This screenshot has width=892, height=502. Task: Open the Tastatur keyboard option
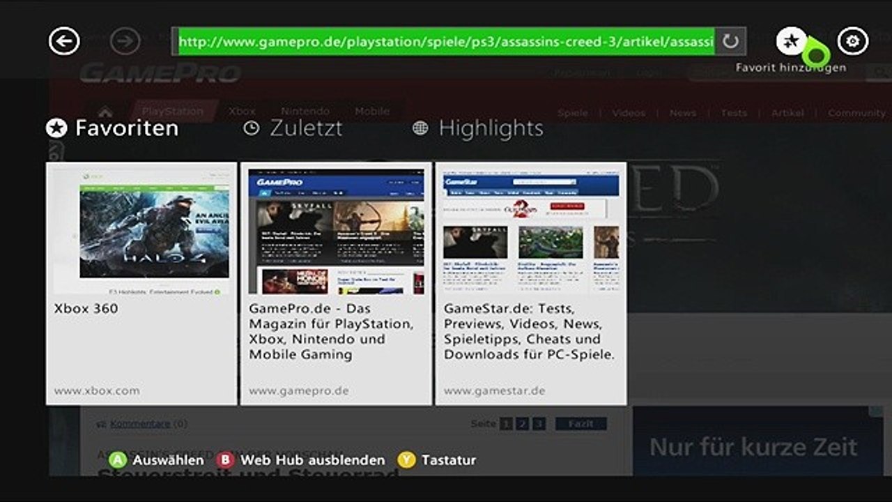(449, 460)
